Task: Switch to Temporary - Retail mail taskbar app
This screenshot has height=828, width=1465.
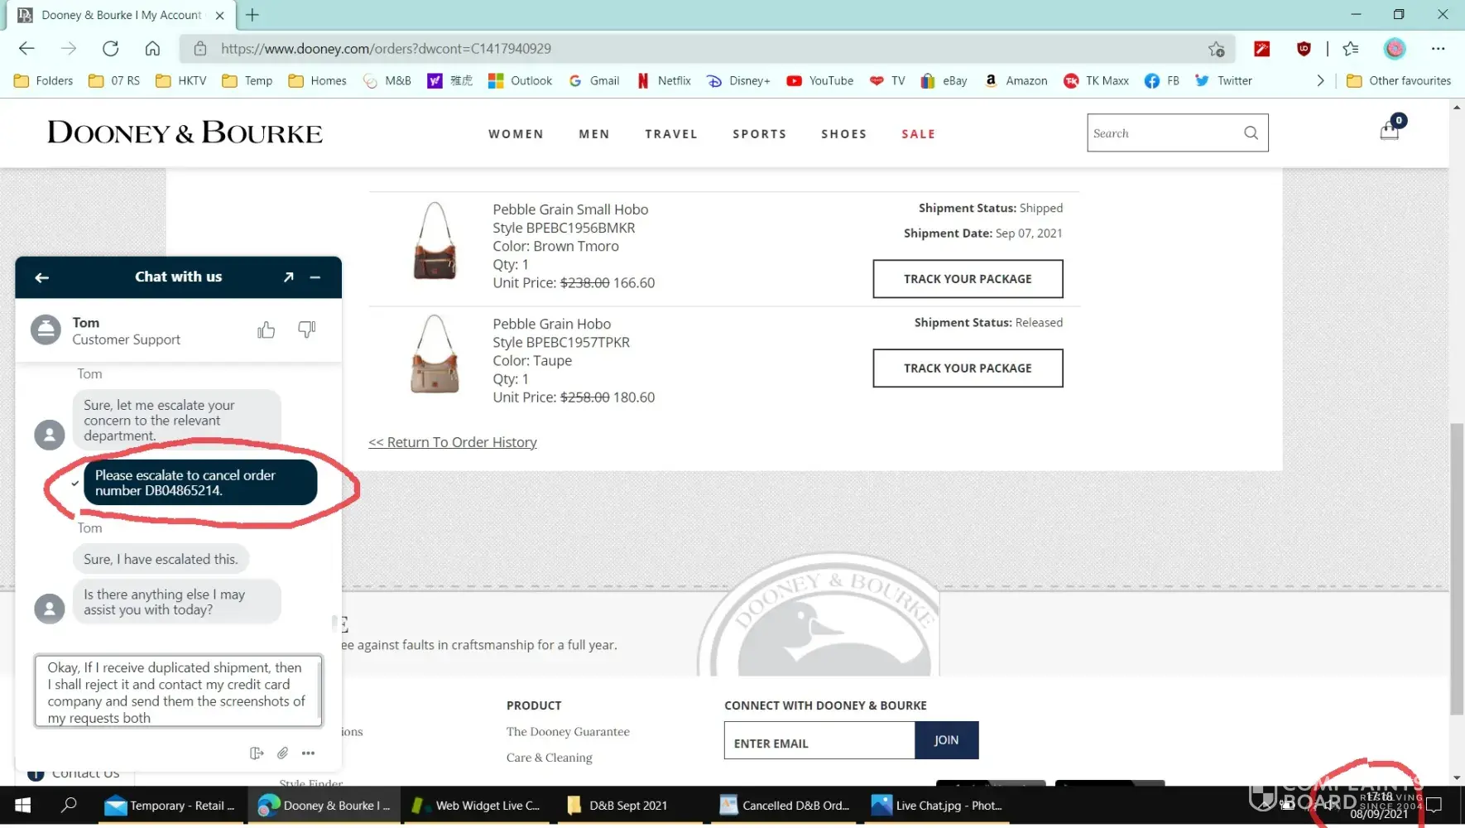Action: (170, 806)
